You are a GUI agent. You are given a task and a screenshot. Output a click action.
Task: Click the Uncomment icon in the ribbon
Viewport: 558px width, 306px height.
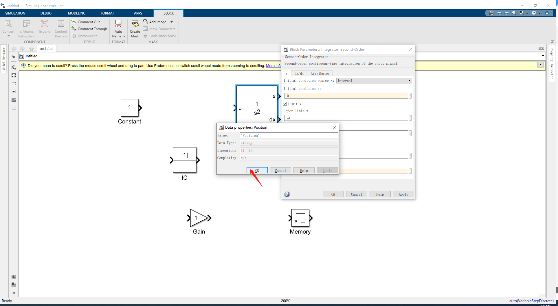tap(74, 36)
